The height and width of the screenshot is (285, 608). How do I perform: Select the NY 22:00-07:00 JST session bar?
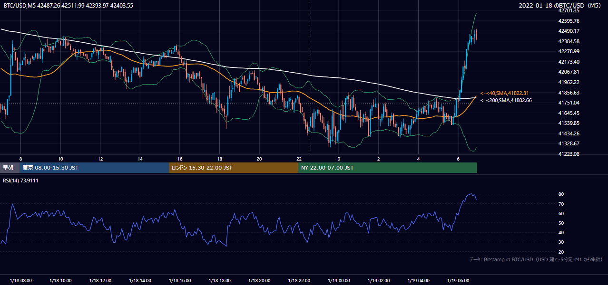click(x=388, y=168)
